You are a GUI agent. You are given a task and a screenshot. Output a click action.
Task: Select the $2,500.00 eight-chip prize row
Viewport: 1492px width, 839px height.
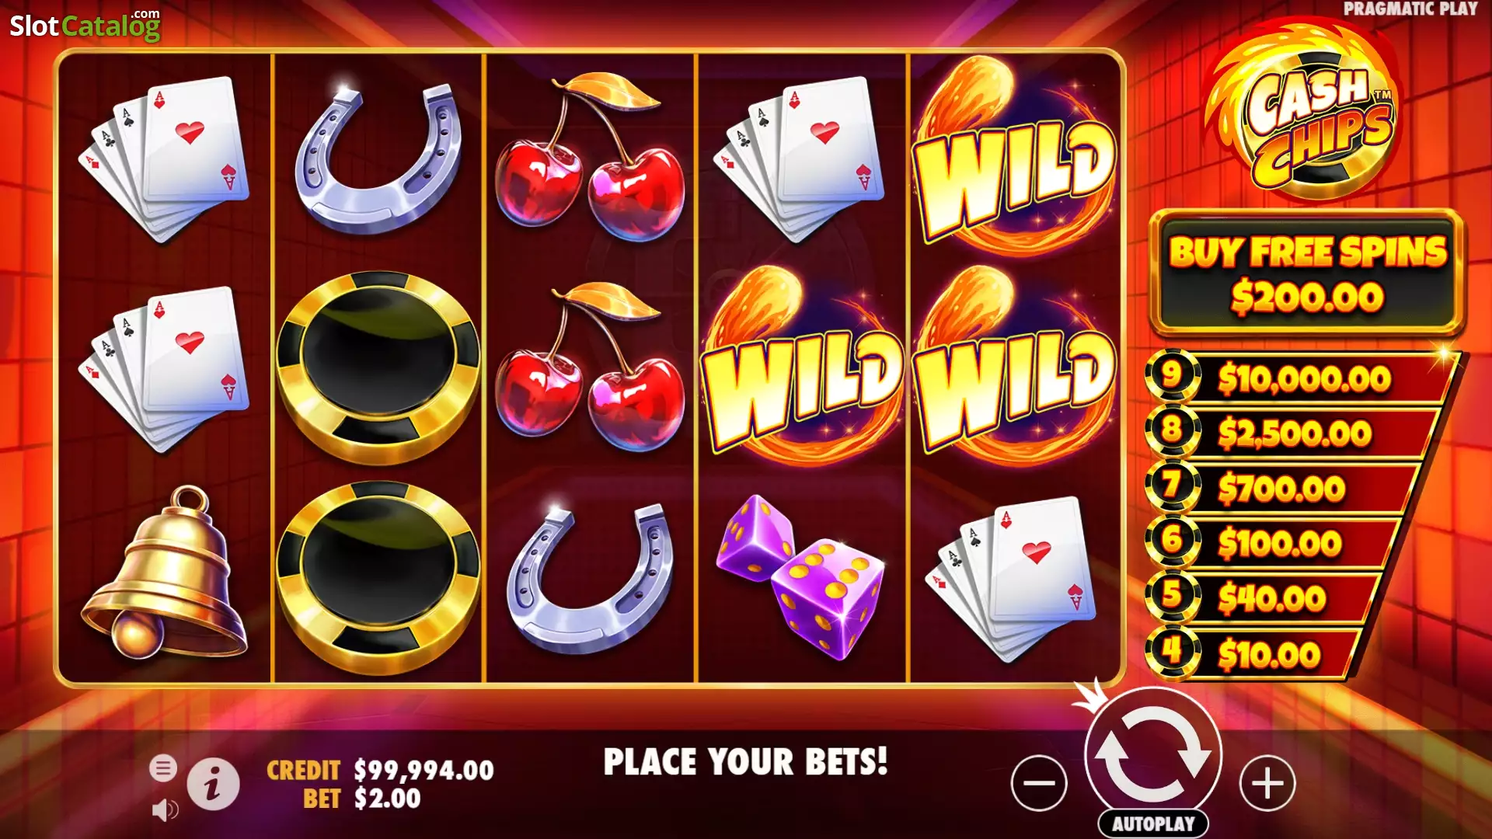1292,433
